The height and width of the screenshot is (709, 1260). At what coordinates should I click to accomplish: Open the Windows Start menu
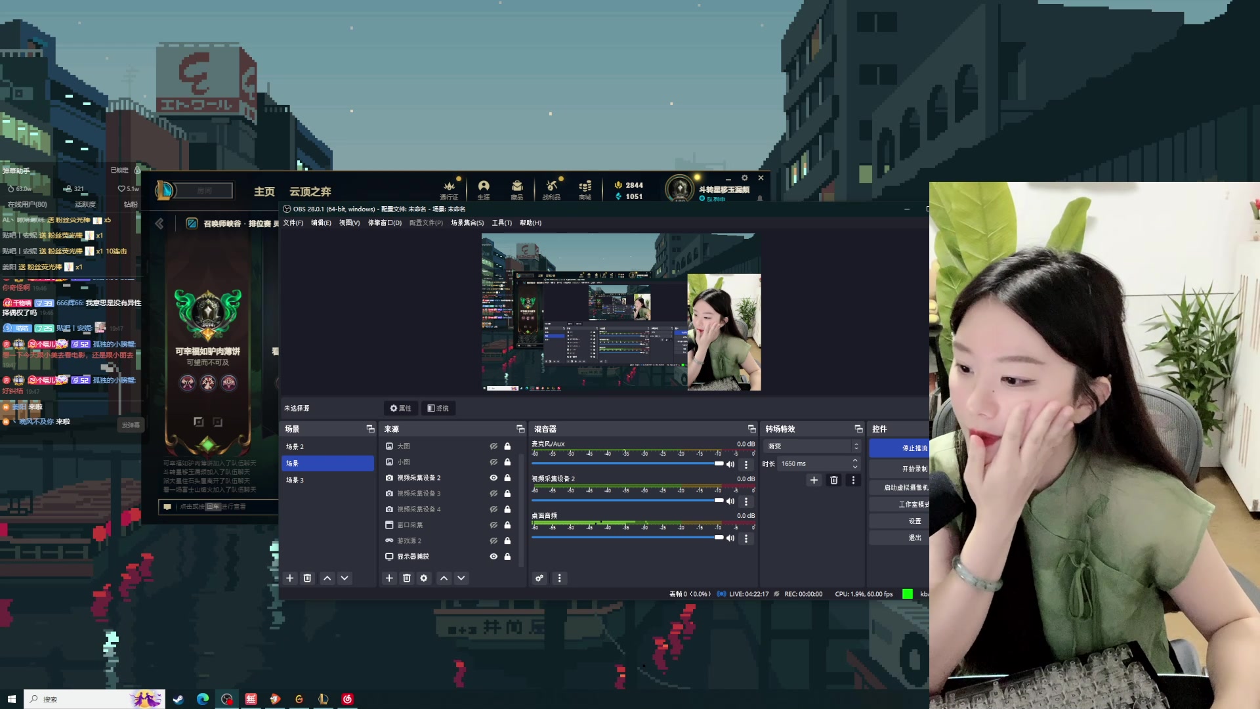(12, 699)
